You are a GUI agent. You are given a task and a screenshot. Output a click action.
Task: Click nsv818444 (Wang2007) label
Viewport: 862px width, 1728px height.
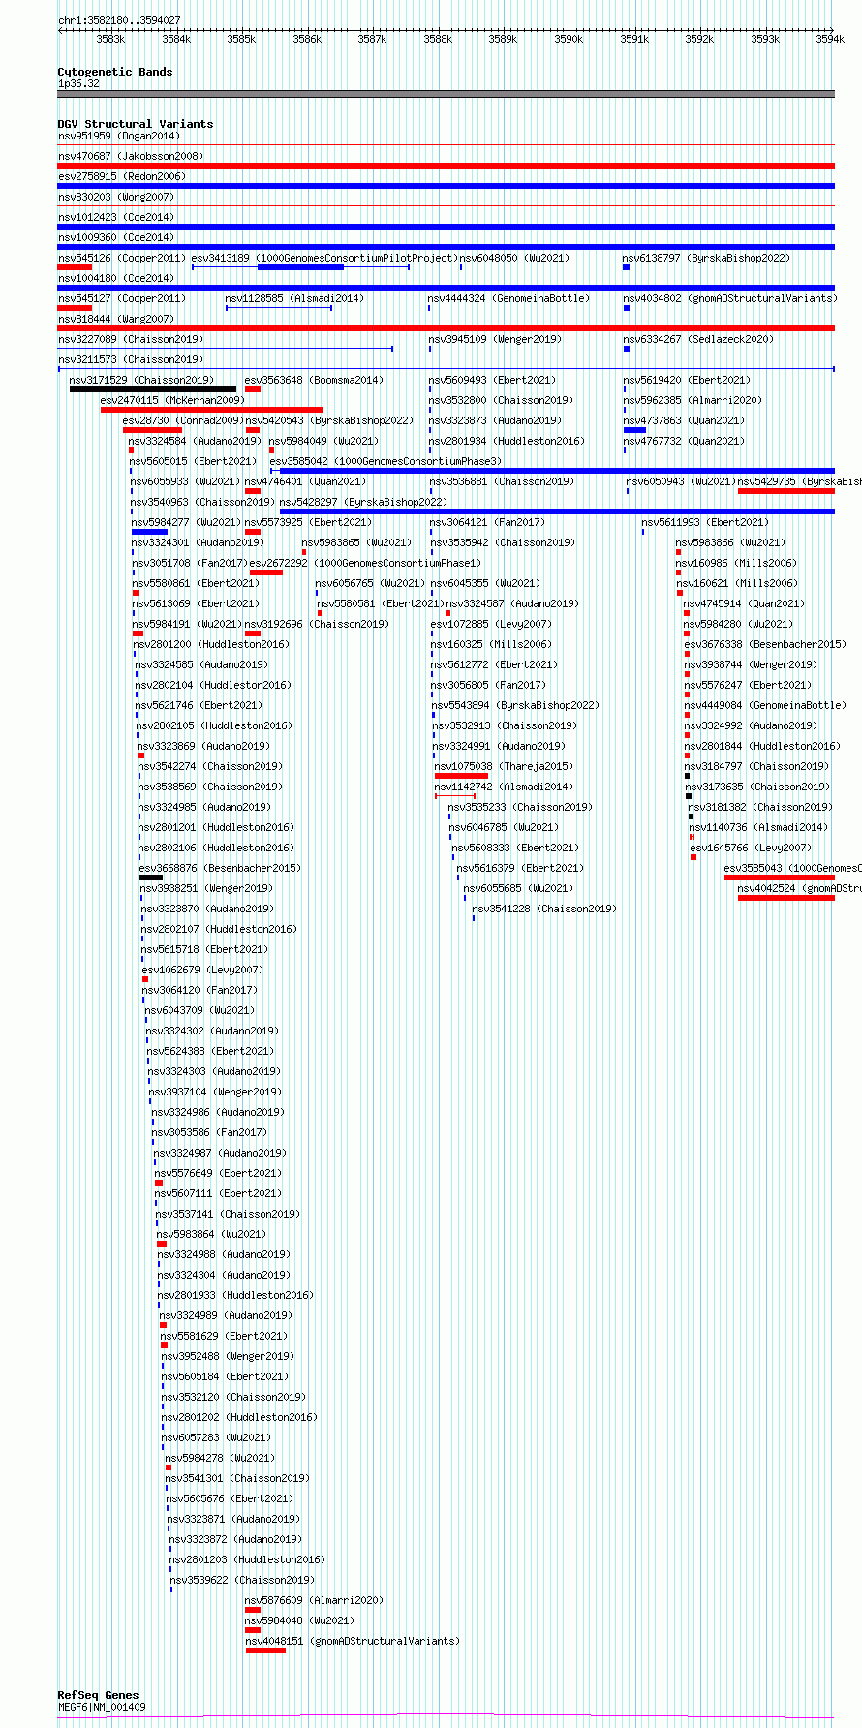116,319
